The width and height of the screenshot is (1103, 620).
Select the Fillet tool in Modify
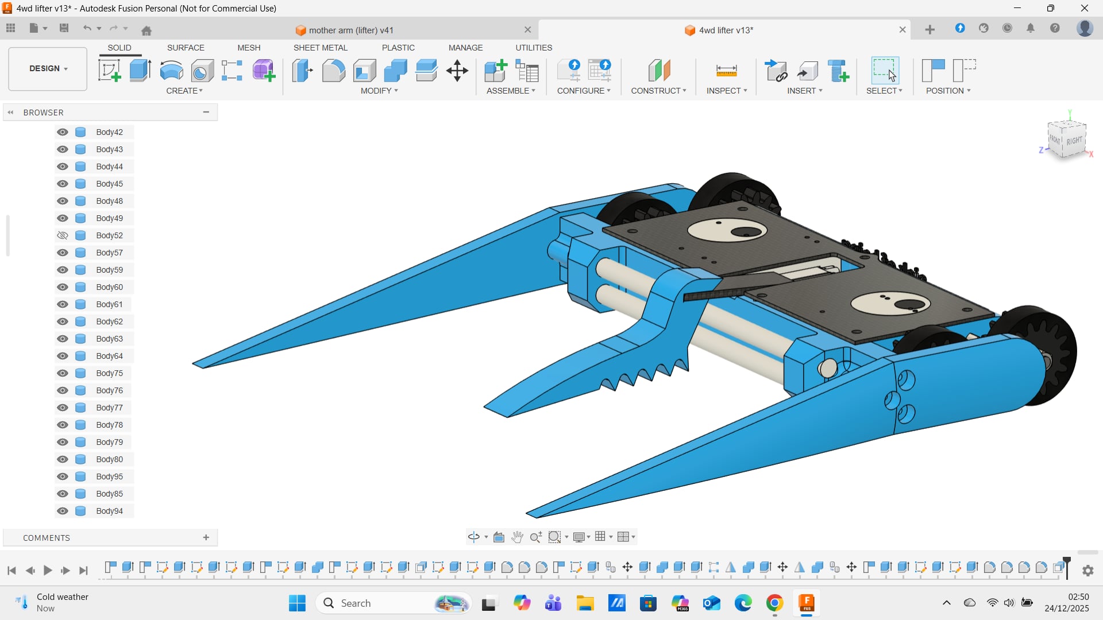point(333,71)
